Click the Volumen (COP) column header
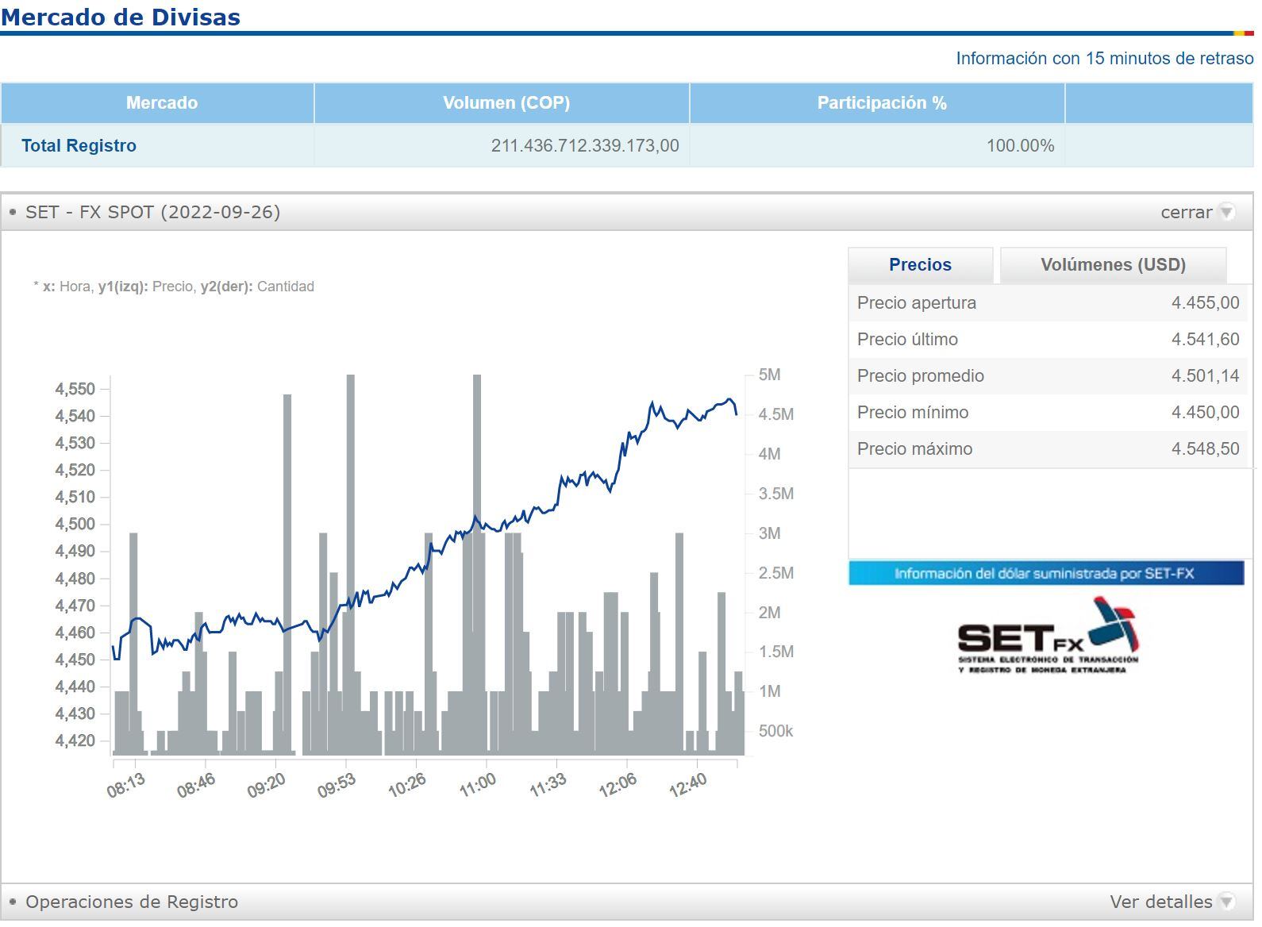1262x927 pixels. [506, 103]
